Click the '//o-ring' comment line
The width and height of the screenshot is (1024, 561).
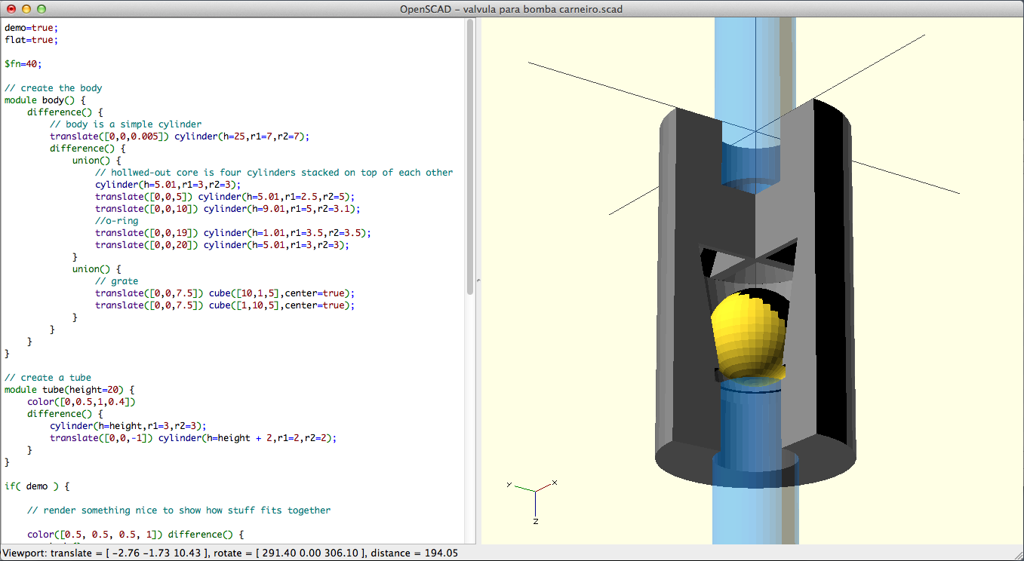pyautogui.click(x=113, y=221)
